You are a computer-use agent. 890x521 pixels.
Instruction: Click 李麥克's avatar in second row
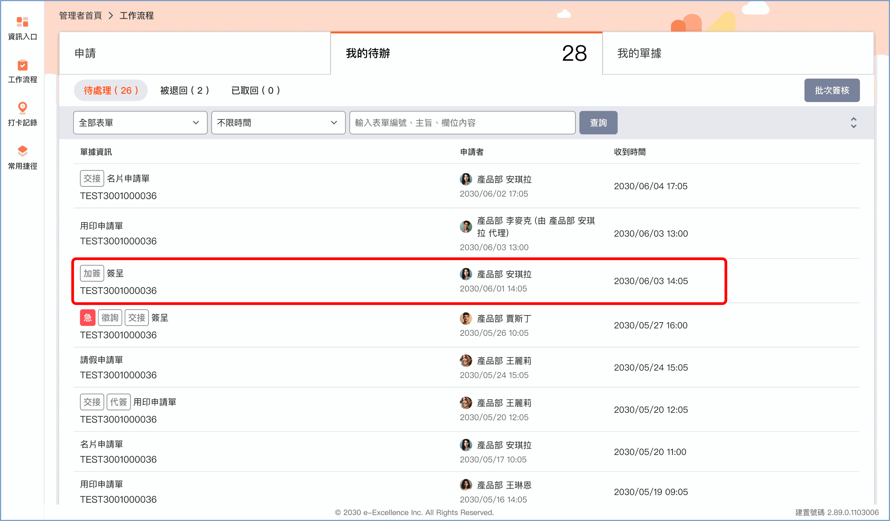[466, 227]
